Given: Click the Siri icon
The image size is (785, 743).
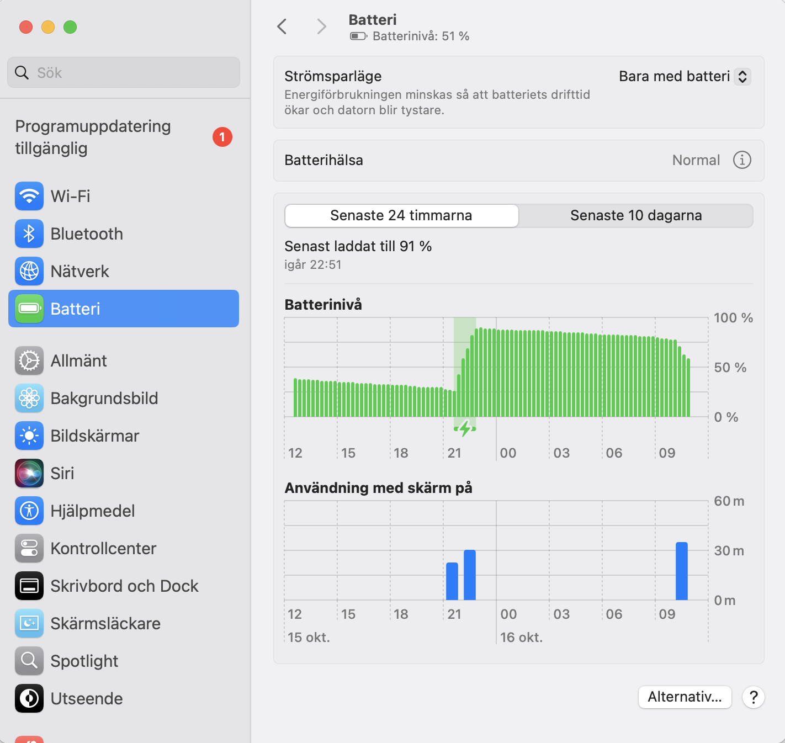Looking at the screenshot, I should [29, 473].
